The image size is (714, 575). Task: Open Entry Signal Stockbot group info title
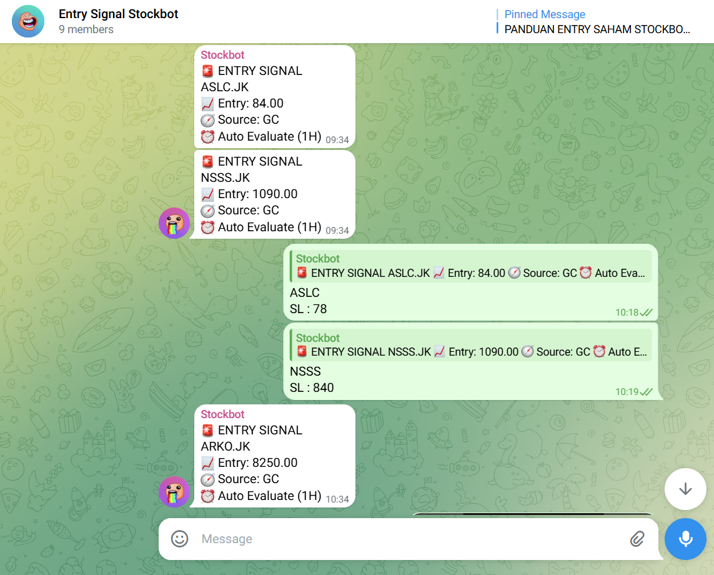pyautogui.click(x=119, y=14)
